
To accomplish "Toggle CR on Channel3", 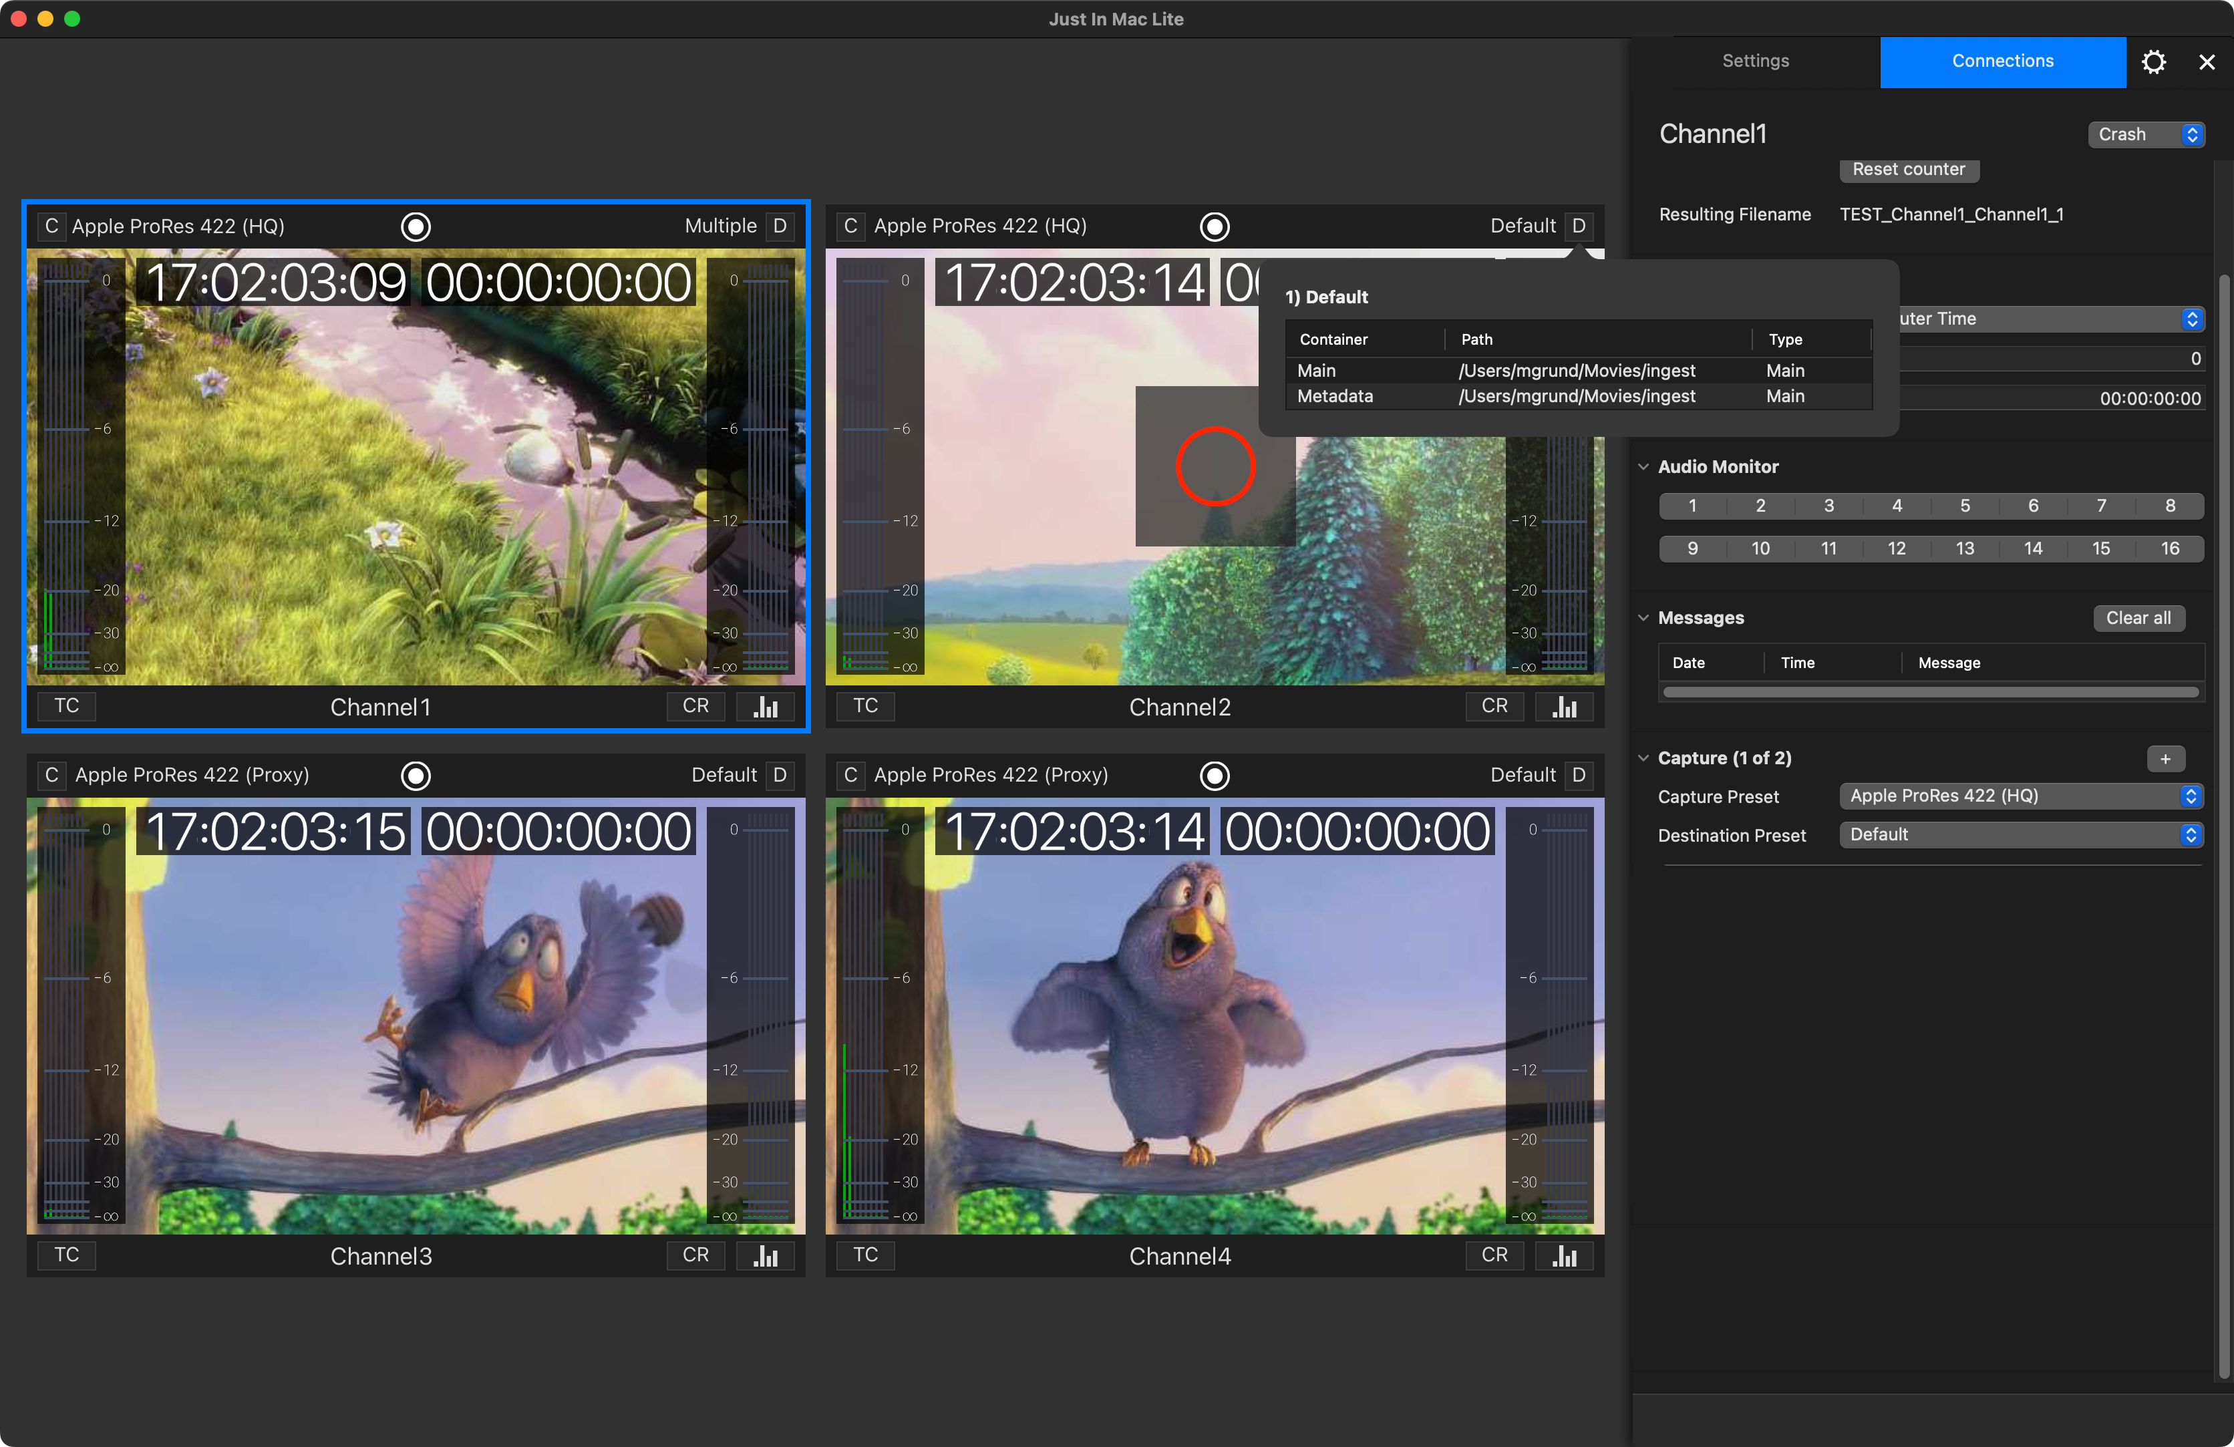I will pyautogui.click(x=695, y=1255).
